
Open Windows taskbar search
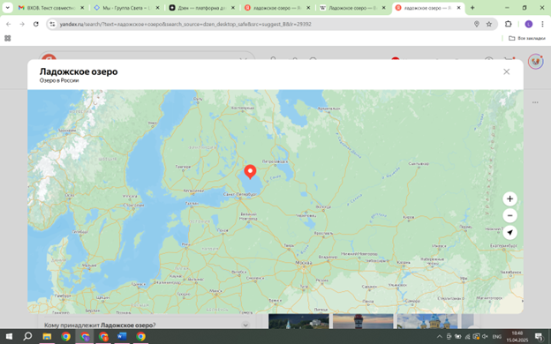[27, 336]
